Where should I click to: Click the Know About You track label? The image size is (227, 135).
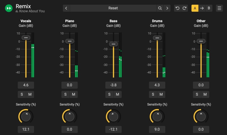point(32,11)
